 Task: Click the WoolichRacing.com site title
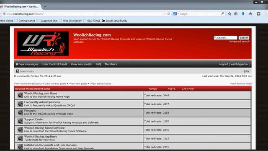pyautogui.click(x=92, y=35)
